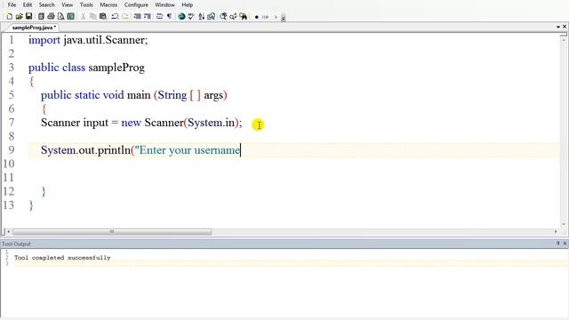Click the opening brace on line 4
This screenshot has height=320, width=569.
31,81
